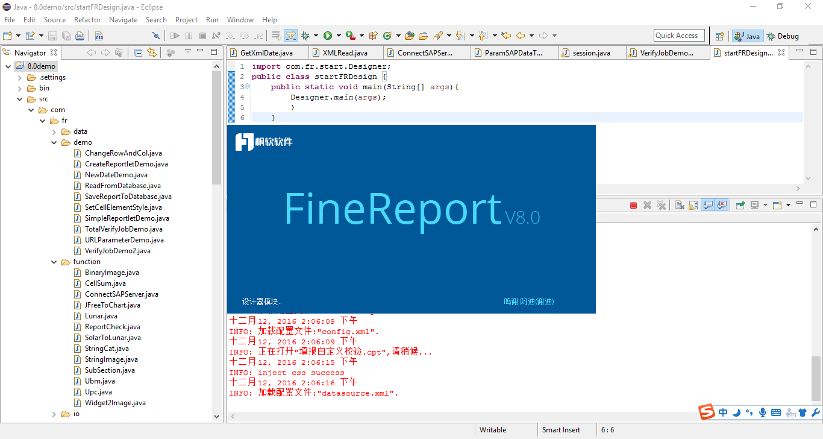This screenshot has width=823, height=439.
Task: Toggle the Debug perspective button
Action: (783, 36)
